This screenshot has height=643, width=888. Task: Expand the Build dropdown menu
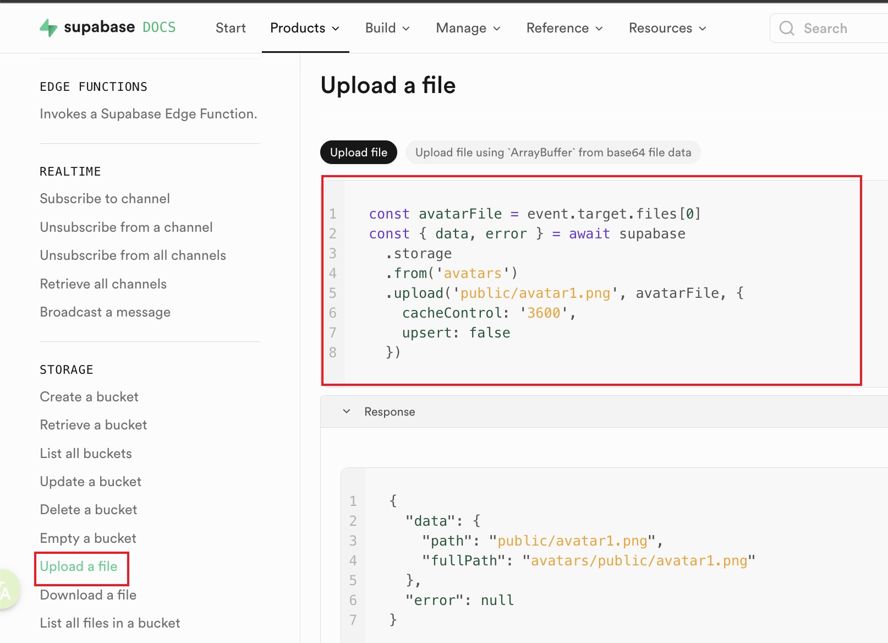(x=387, y=28)
